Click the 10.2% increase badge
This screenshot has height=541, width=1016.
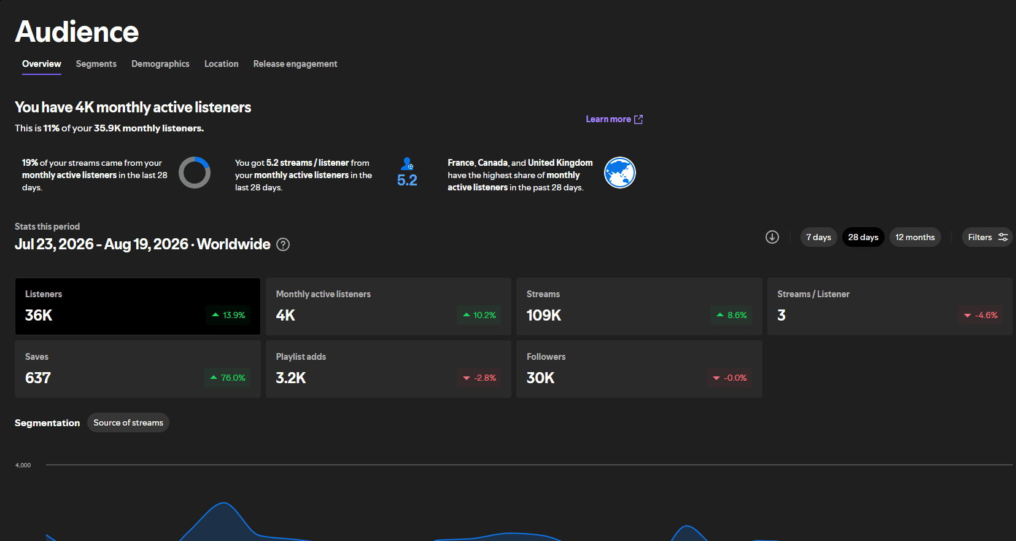click(x=479, y=315)
